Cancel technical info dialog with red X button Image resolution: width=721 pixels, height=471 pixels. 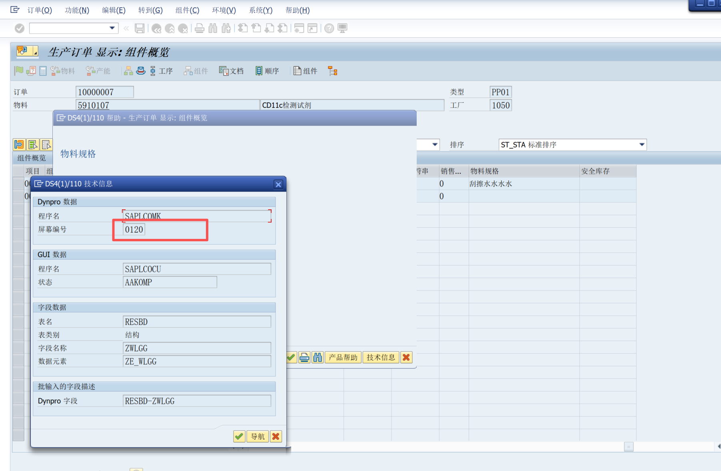pyautogui.click(x=276, y=436)
